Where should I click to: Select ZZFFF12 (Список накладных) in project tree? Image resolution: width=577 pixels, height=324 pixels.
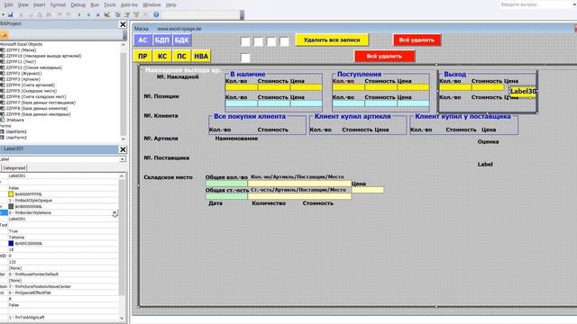pyautogui.click(x=31, y=67)
